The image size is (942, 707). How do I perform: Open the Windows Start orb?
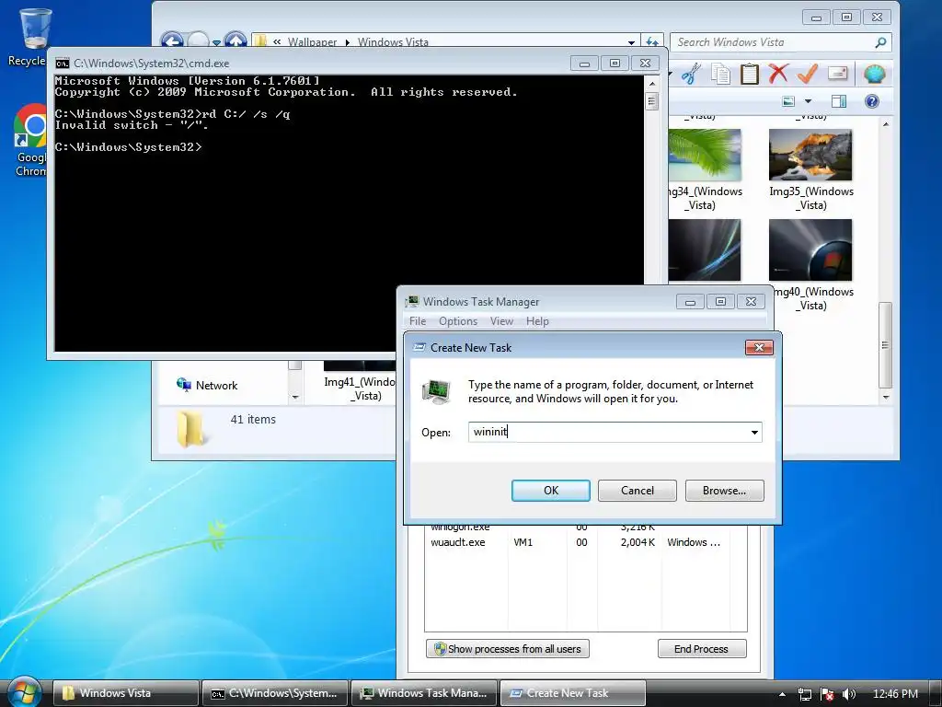point(24,691)
